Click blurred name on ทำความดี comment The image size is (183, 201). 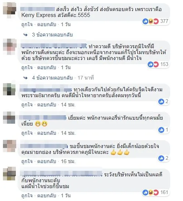(54, 46)
